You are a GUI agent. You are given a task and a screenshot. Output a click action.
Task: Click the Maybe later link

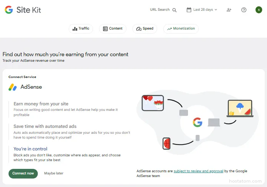54,173
